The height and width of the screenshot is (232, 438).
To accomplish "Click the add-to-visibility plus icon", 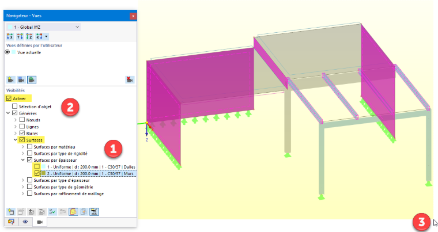I will tap(31, 212).
